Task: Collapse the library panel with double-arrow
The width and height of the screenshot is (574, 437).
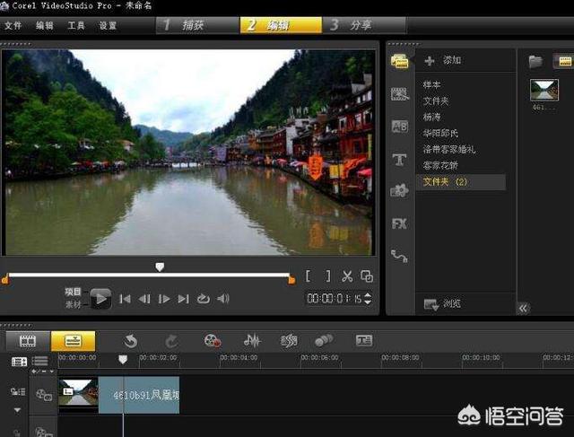Action: 524,309
